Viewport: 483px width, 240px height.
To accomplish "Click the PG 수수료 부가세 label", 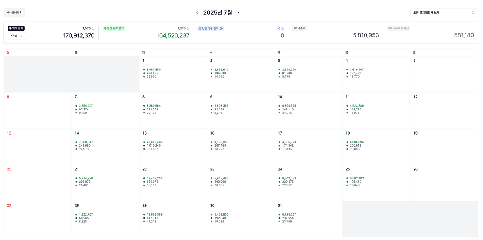I will coord(398,28).
